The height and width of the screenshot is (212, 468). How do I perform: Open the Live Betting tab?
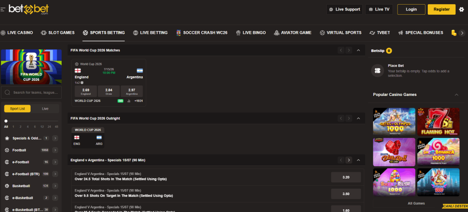(150, 33)
